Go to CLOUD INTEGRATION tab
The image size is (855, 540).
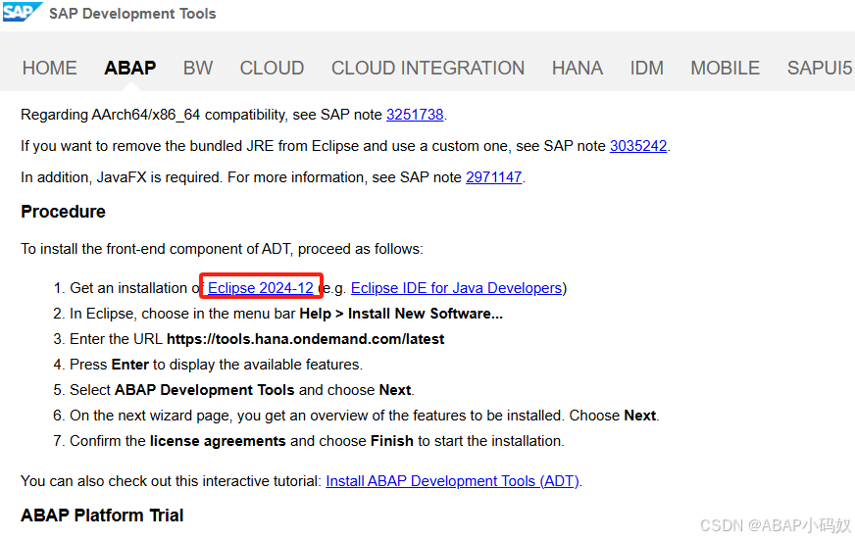coord(428,69)
